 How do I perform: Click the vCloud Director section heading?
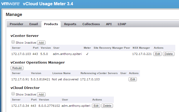[25, 88]
